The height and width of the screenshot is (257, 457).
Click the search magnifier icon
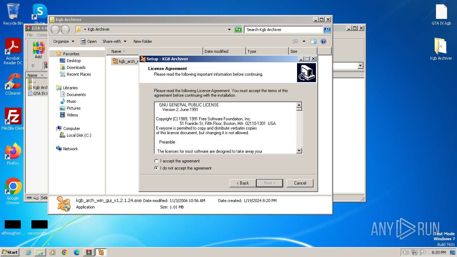click(327, 30)
